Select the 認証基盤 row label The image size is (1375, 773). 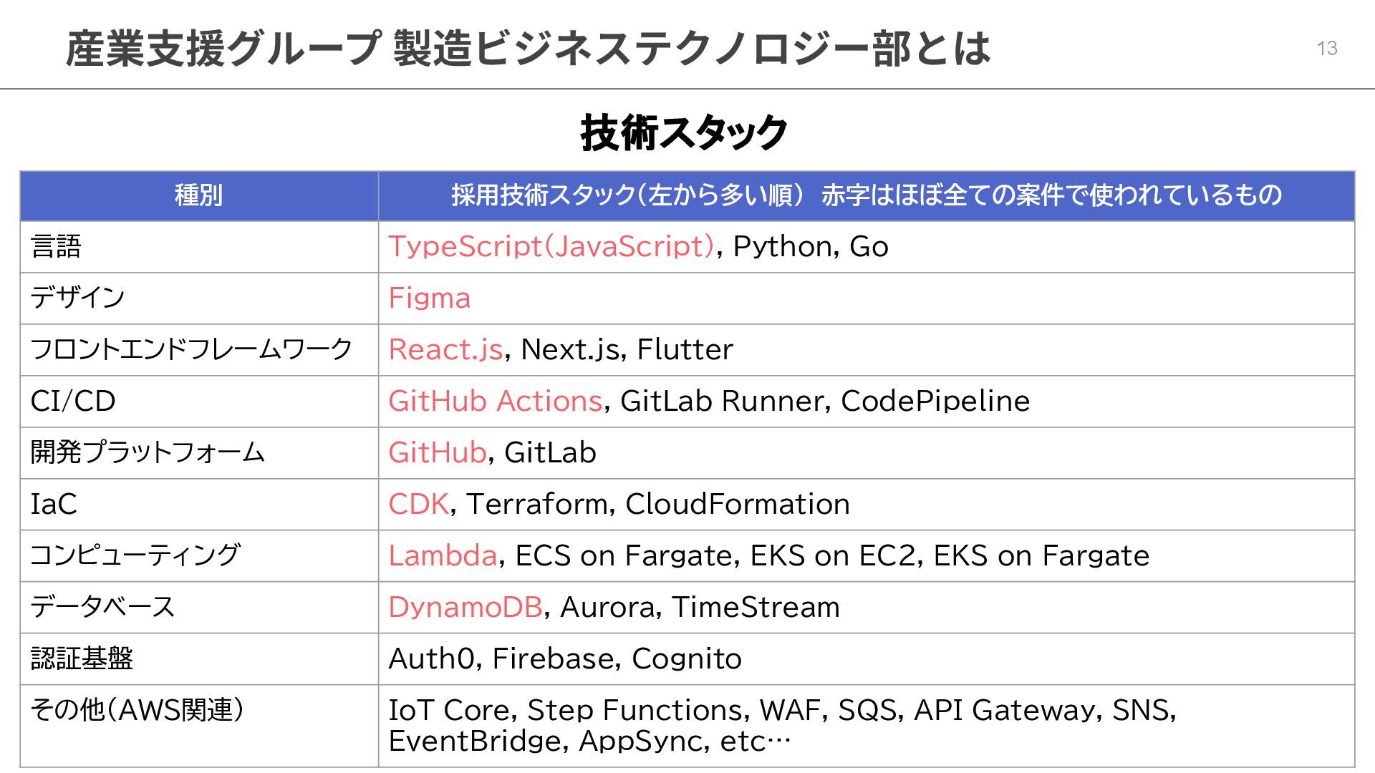82,658
